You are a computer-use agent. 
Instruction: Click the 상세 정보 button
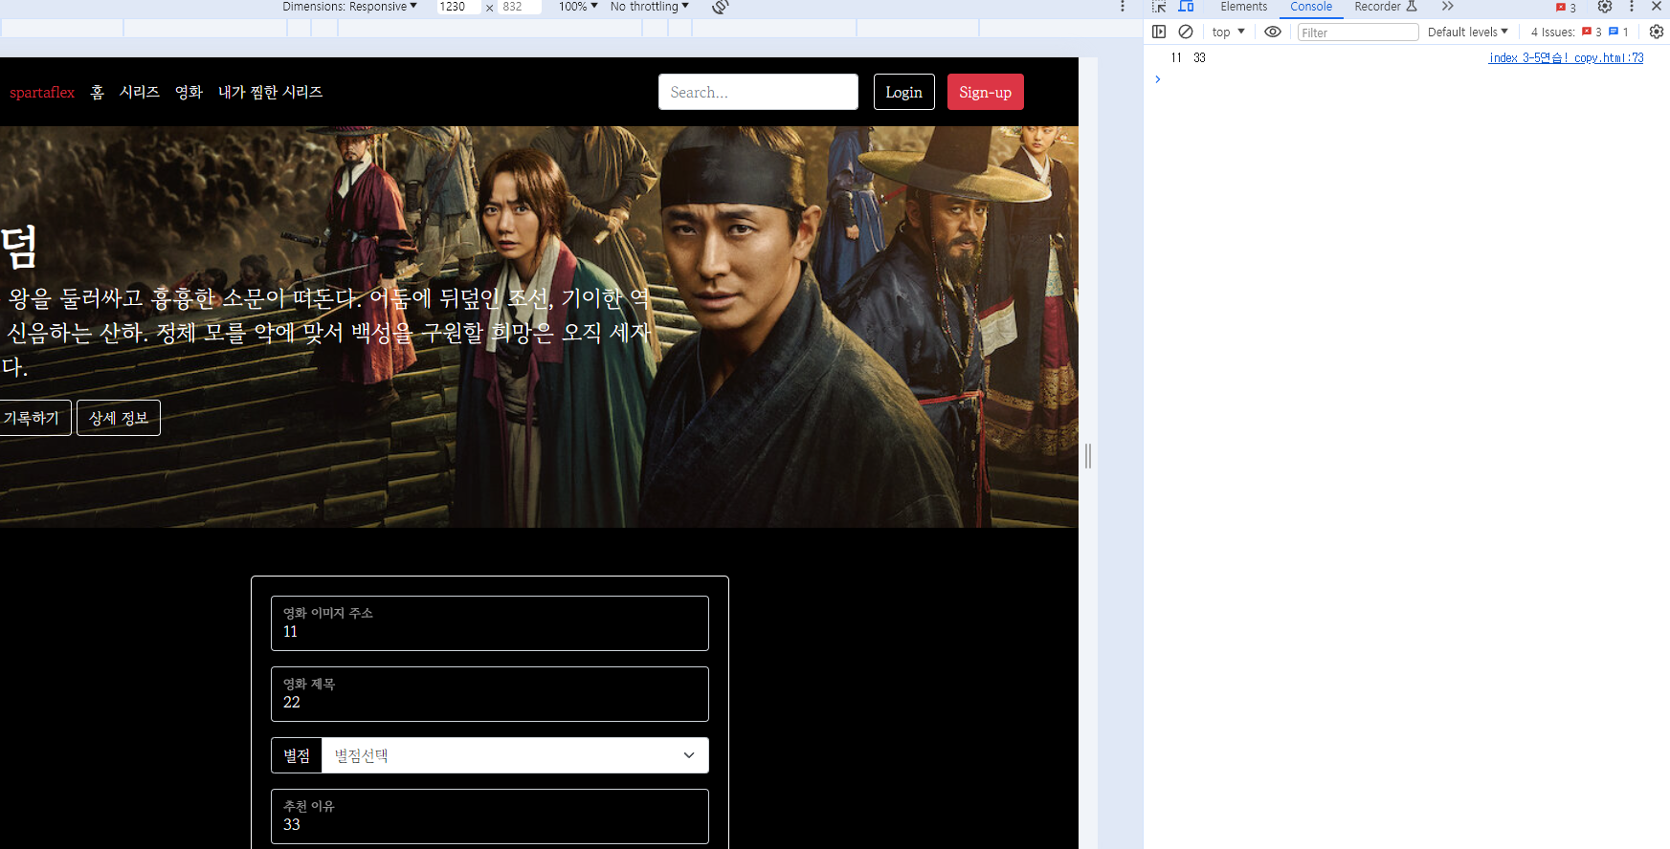click(119, 418)
